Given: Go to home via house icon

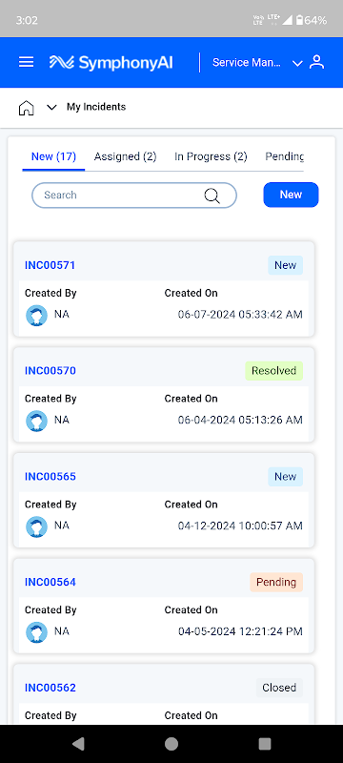Looking at the screenshot, I should (27, 108).
